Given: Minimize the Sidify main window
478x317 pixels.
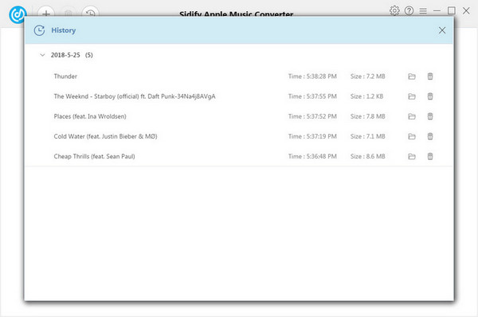Looking at the screenshot, I should [437, 11].
